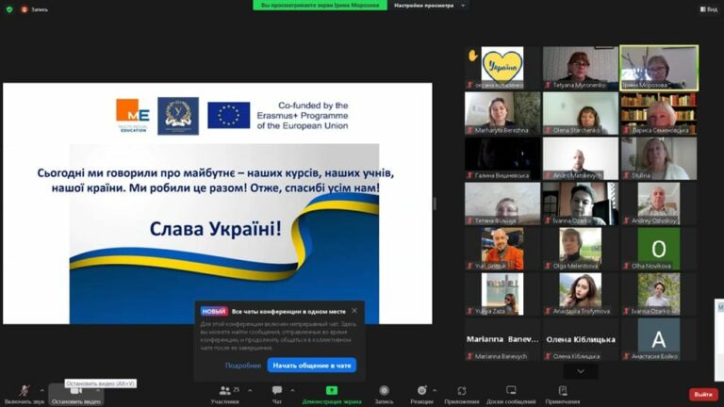Open the Reactions (Реакции) icon
This screenshot has height=407, width=724.
[x=421, y=390]
